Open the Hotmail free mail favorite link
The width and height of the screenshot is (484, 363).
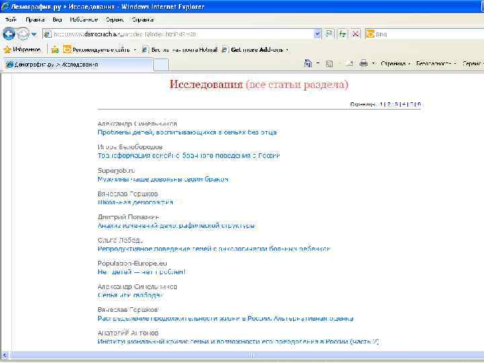point(180,49)
